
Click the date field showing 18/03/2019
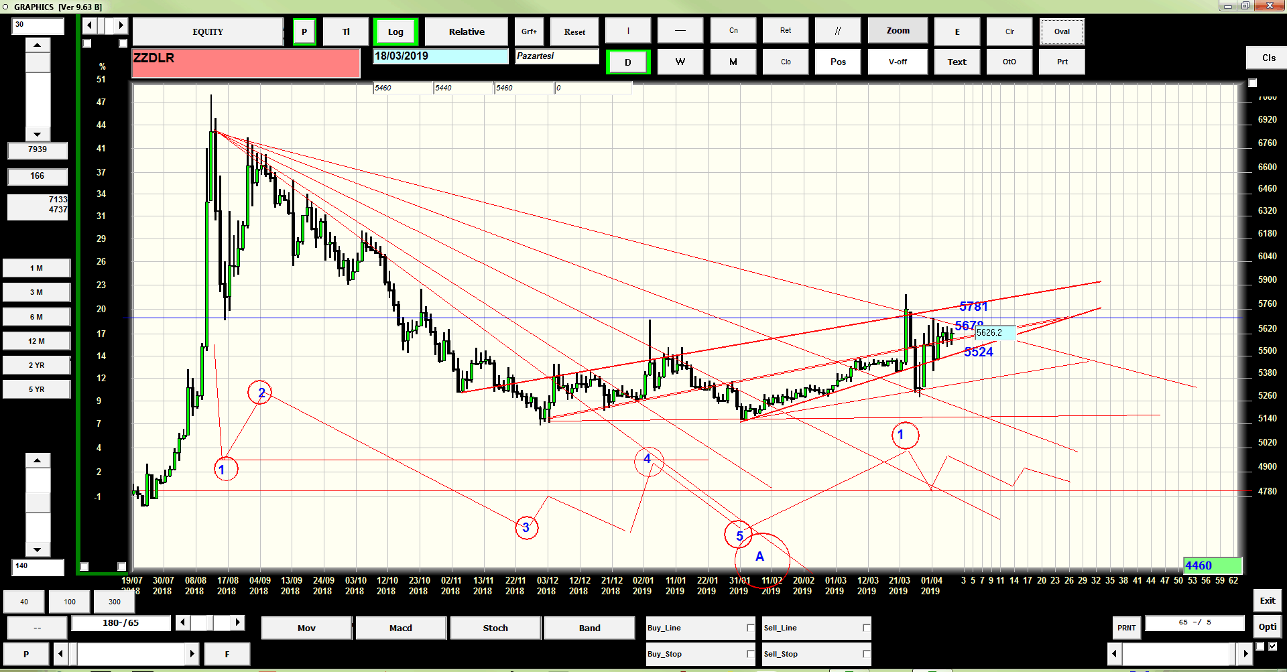coord(440,56)
